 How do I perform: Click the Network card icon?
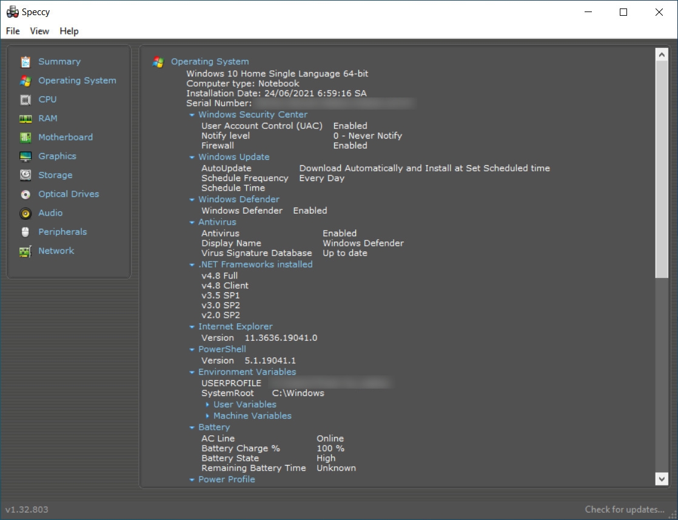[x=25, y=251]
